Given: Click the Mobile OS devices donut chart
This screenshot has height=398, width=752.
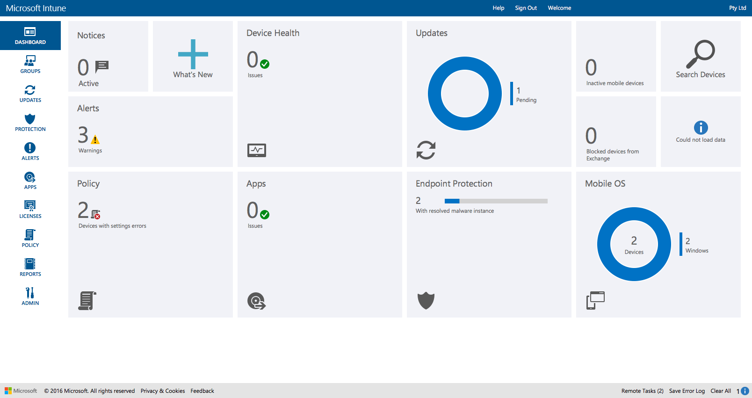Looking at the screenshot, I should (634, 244).
